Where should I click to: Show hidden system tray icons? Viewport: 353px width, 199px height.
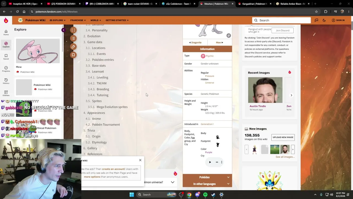click(x=315, y=195)
